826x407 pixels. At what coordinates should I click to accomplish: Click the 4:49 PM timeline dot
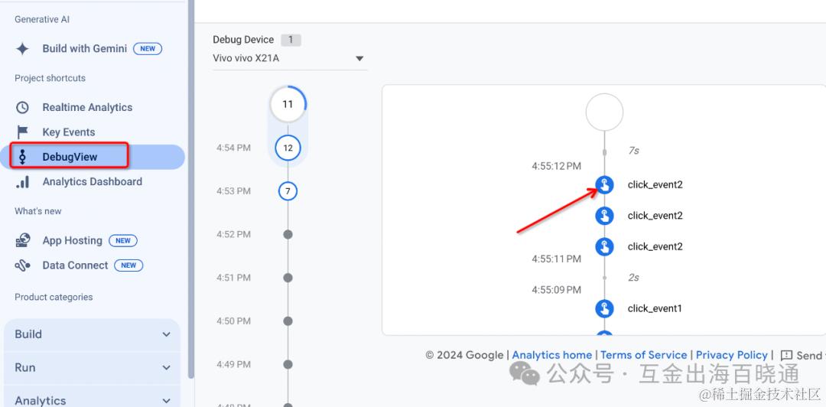288,364
